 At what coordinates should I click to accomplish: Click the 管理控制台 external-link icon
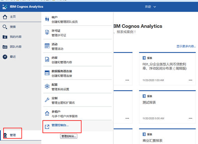pyautogui.click(x=47, y=127)
